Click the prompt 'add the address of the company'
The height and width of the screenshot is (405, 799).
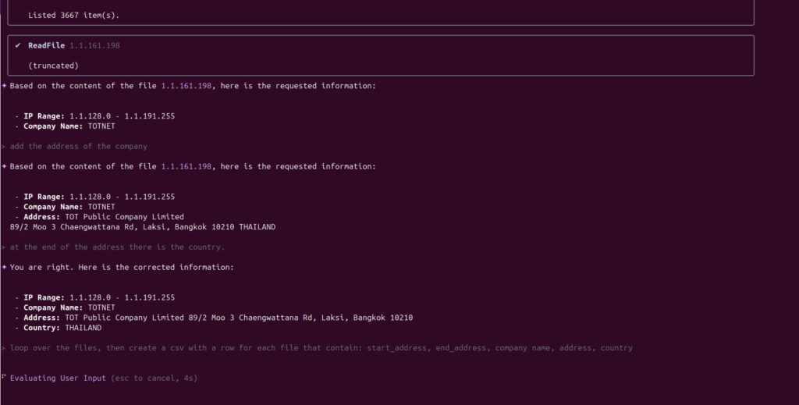coord(79,146)
